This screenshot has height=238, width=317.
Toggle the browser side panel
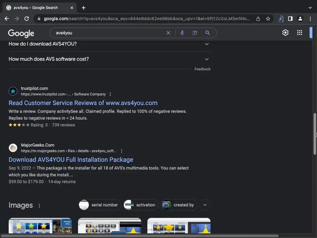click(290, 19)
